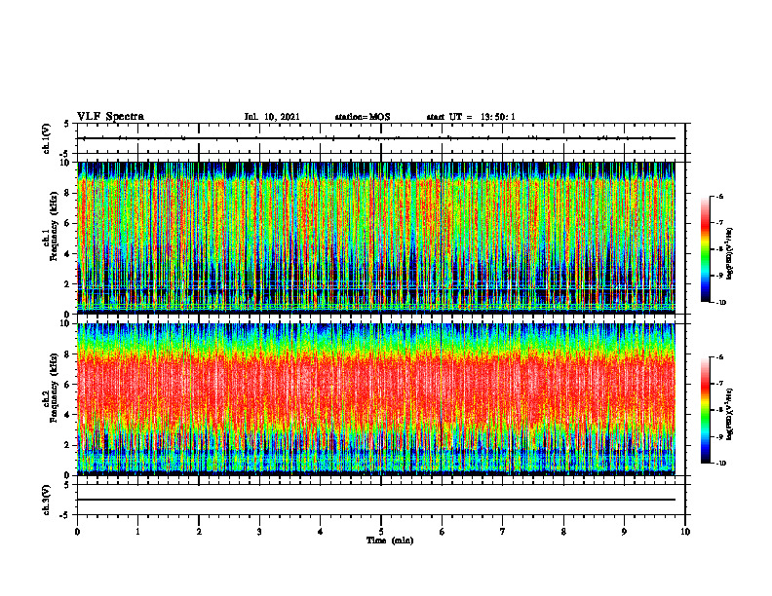772x596 pixels.
Task: Click the "8" kHz tick on ch.1 frequency axis
Action: (x=69, y=193)
